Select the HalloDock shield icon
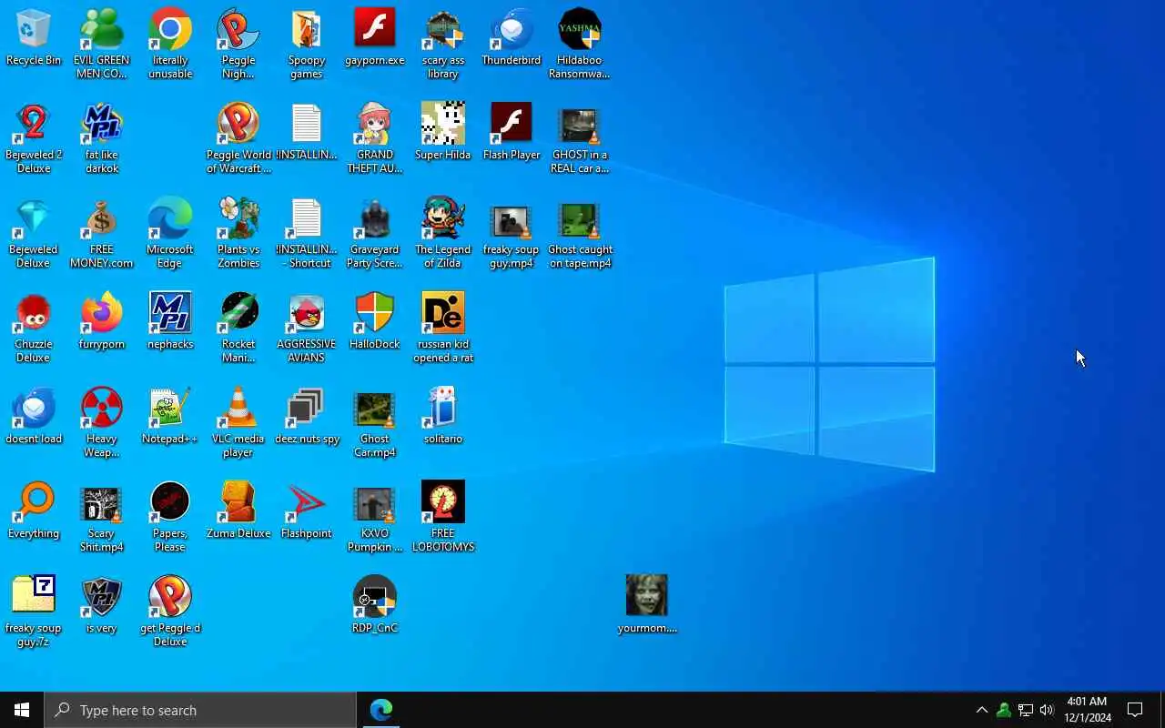This screenshot has width=1165, height=728. (x=375, y=314)
